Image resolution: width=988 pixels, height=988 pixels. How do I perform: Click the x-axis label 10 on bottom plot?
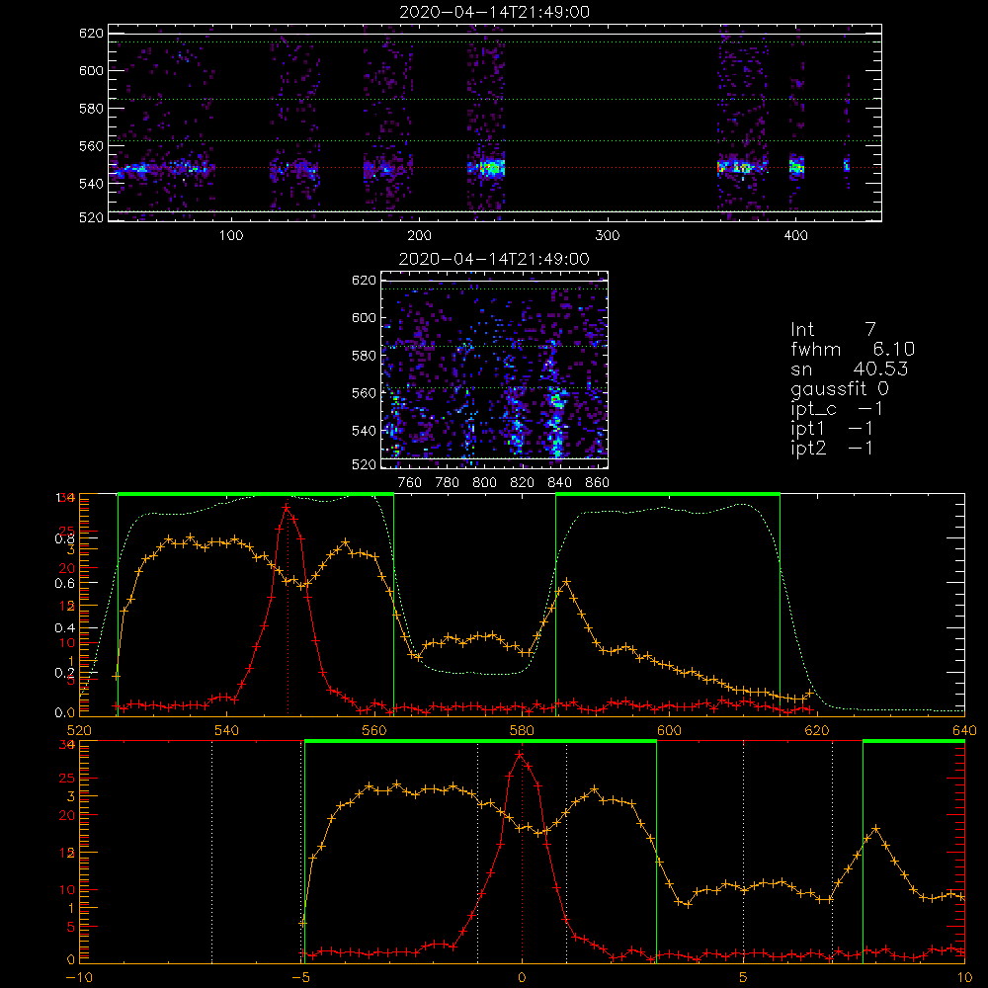pos(964,978)
